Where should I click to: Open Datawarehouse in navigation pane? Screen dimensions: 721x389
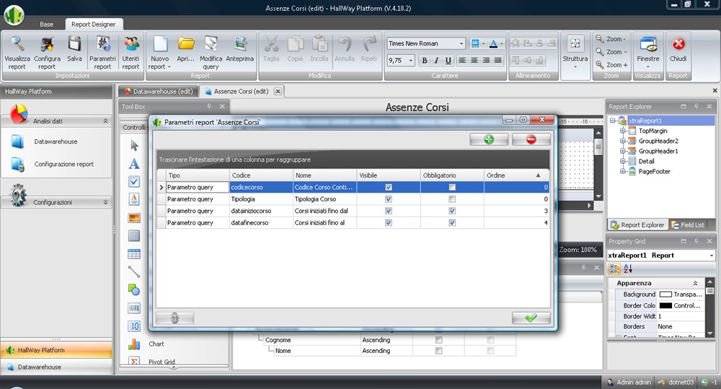pos(56,141)
